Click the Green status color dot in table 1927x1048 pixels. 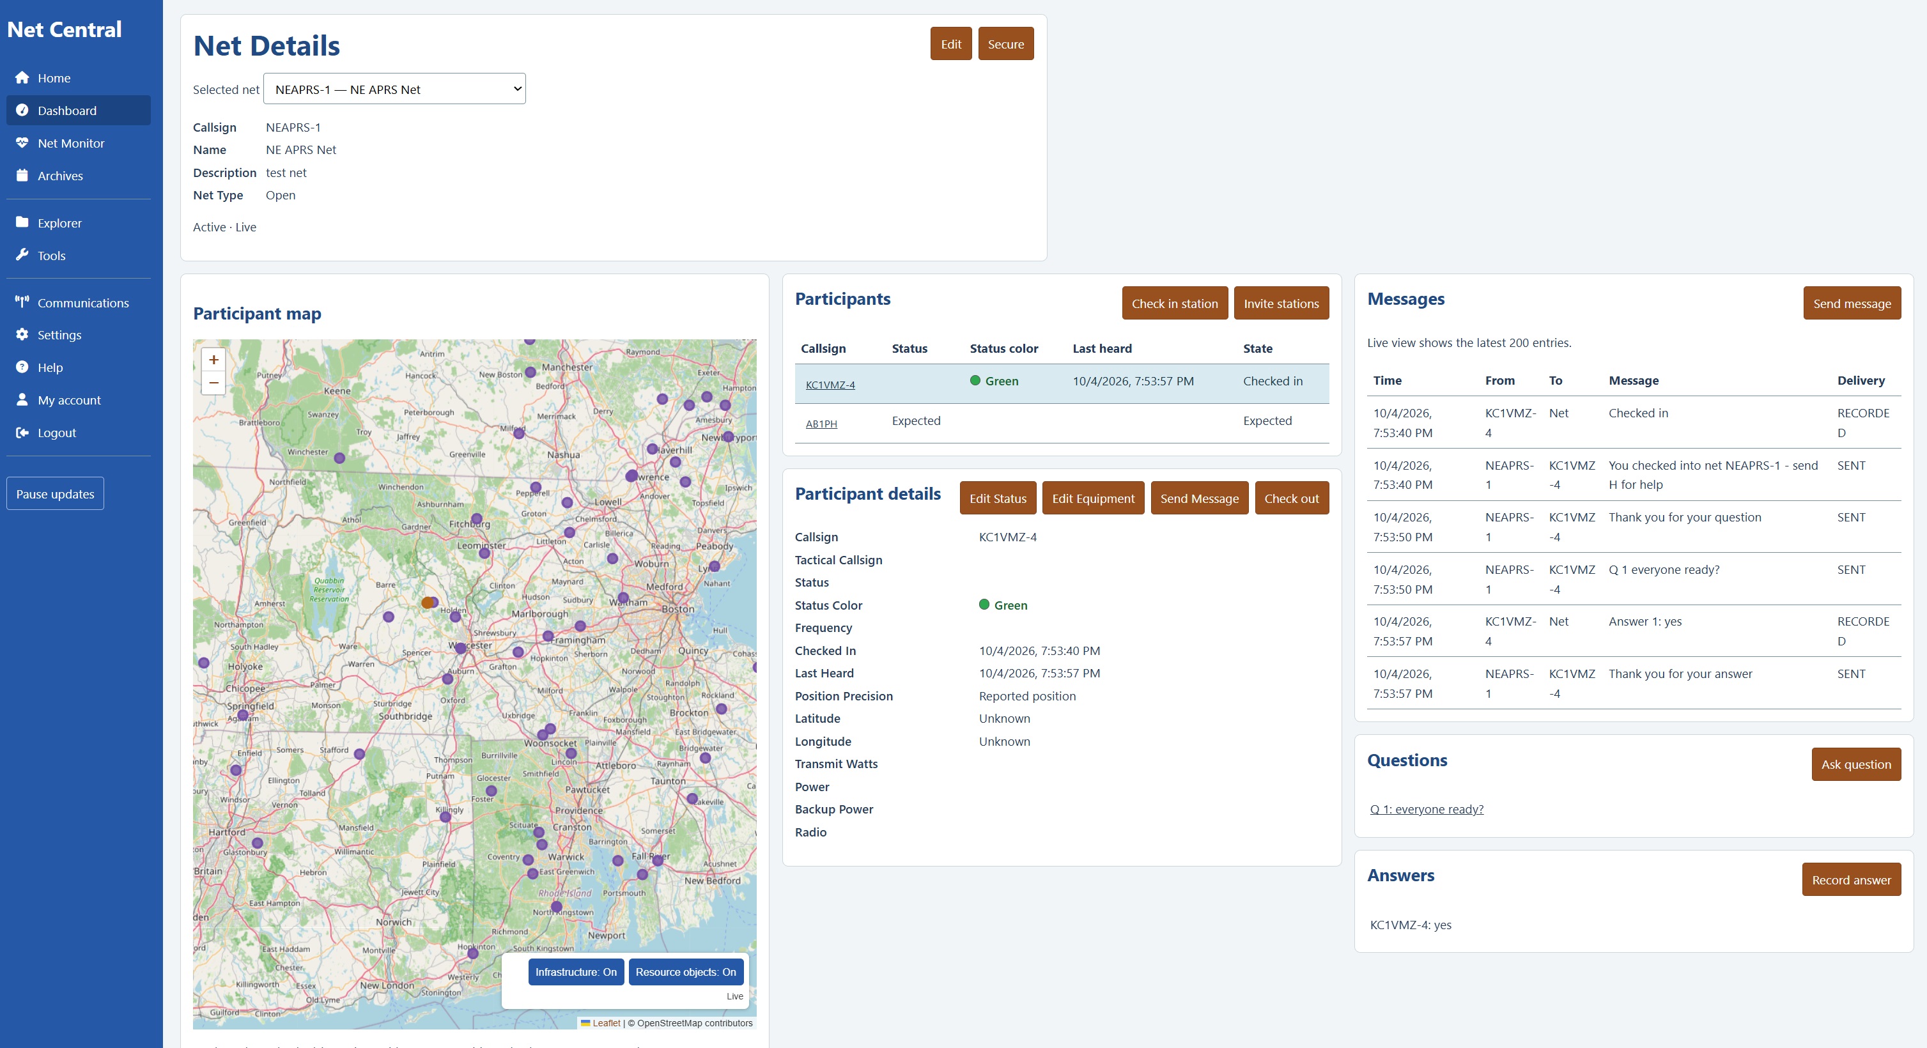pyautogui.click(x=975, y=381)
